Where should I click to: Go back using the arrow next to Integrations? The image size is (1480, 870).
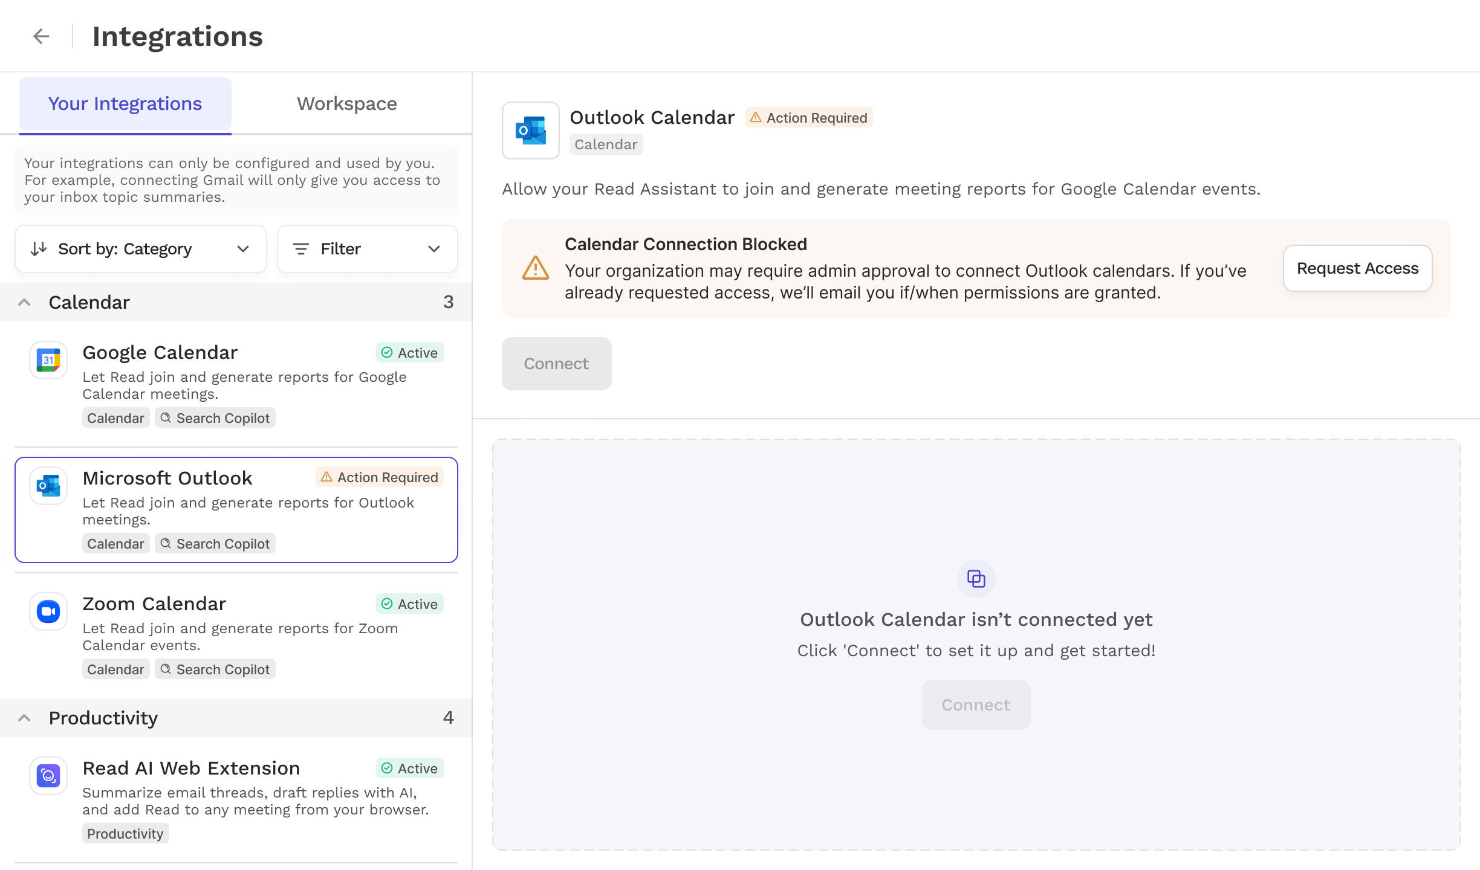pos(41,36)
